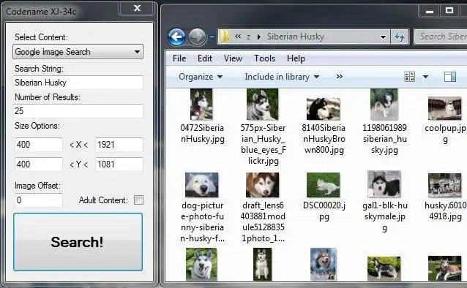Click the minimum X size field
This screenshot has width=467, height=288.
(39, 145)
